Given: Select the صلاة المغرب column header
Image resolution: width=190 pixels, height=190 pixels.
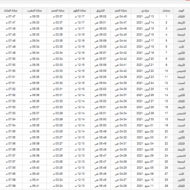Looking at the screenshot, I should click(34, 11).
